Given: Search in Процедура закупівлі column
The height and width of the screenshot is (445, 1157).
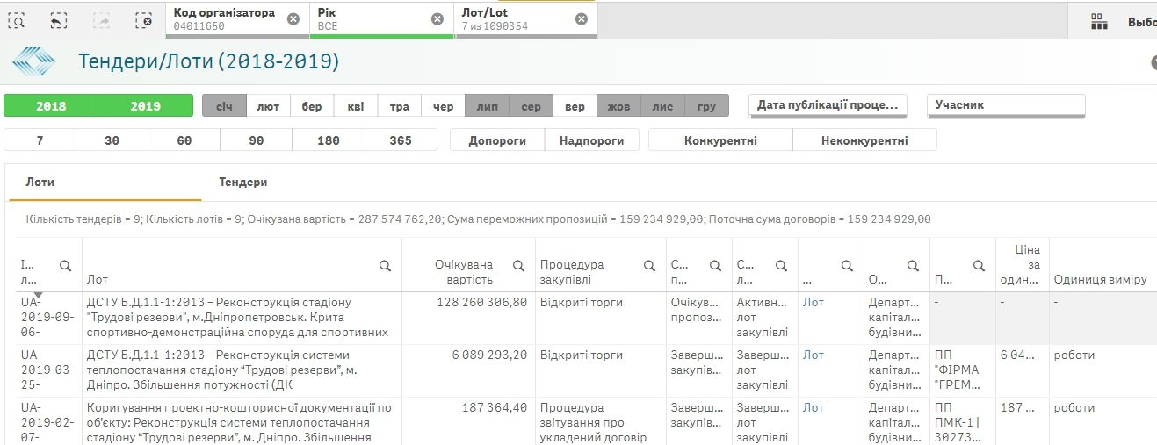Looking at the screenshot, I should pos(649,265).
